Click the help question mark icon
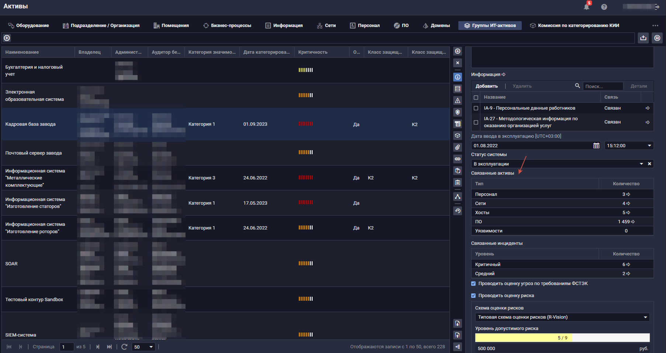The image size is (666, 353). (x=604, y=7)
